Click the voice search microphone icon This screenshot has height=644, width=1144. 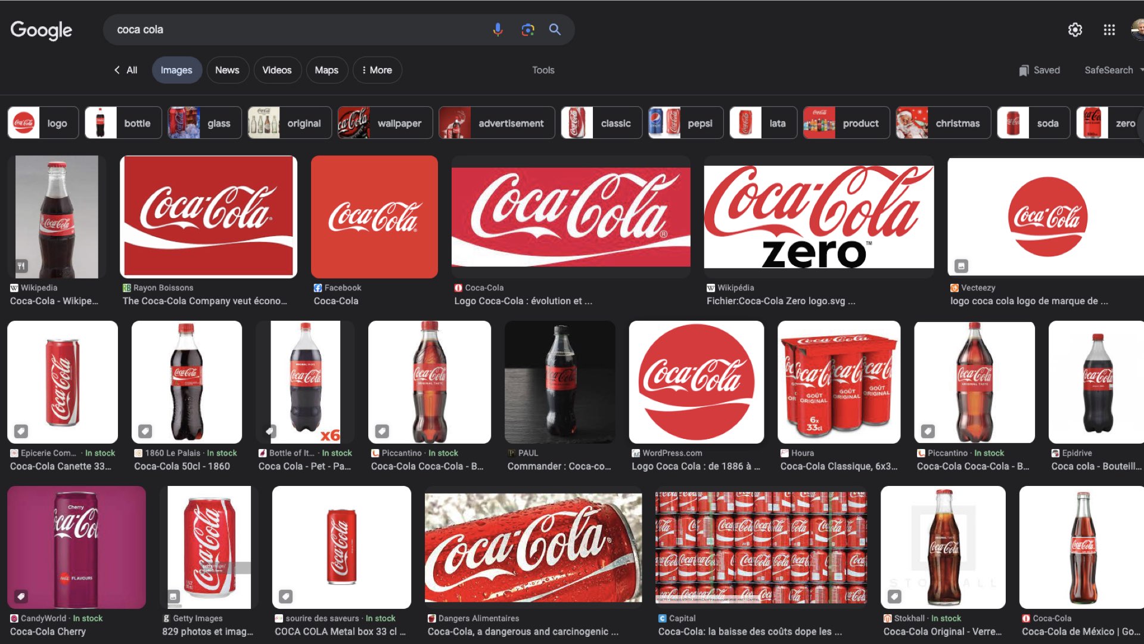pos(498,30)
